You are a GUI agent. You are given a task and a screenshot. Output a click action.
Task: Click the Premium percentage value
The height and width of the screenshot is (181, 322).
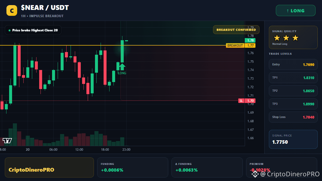260,170
